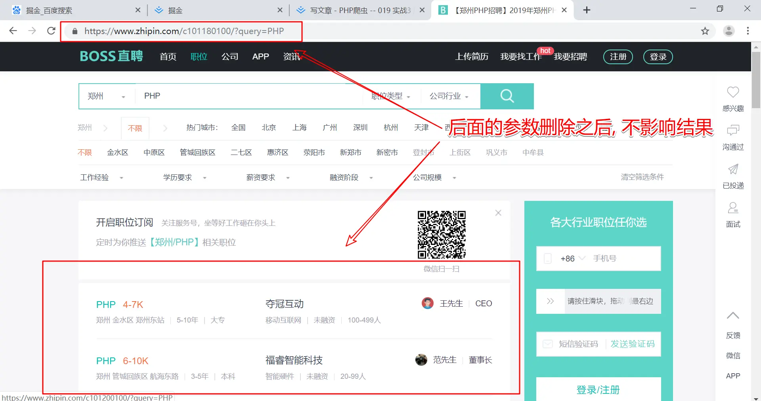The width and height of the screenshot is (761, 401).
Task: Click the WeChat QR code image
Action: [x=442, y=235]
